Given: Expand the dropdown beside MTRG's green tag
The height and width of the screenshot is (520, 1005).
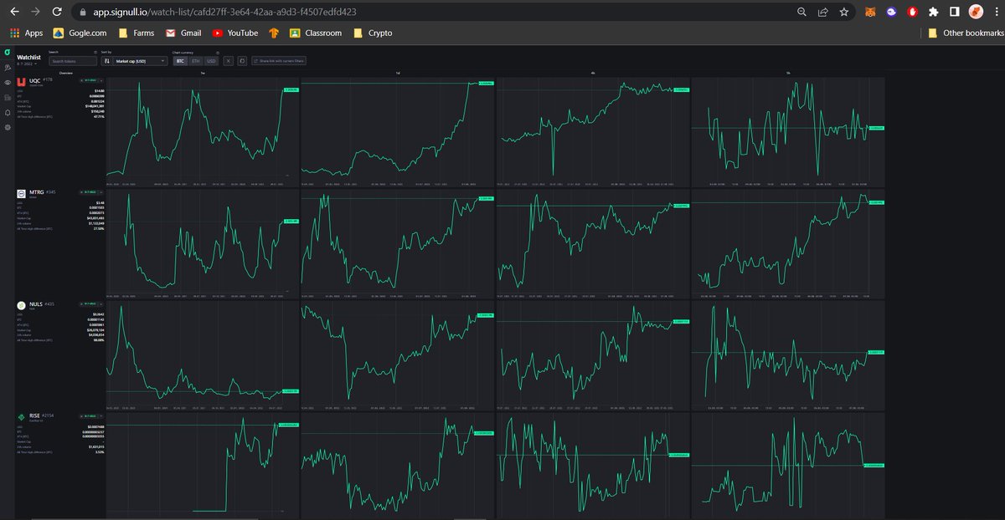Looking at the screenshot, I should (100, 192).
